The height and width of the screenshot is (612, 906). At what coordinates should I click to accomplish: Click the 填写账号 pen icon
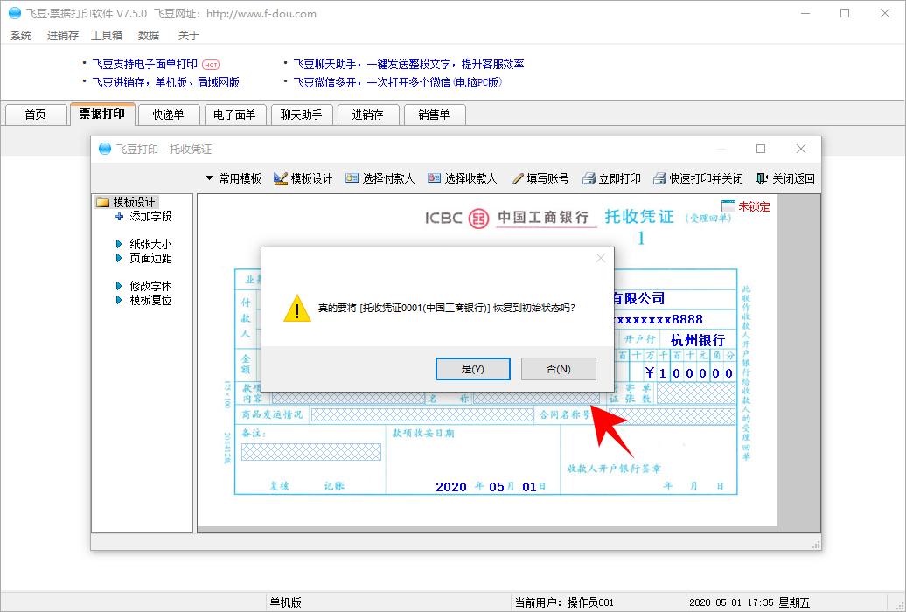pos(518,178)
